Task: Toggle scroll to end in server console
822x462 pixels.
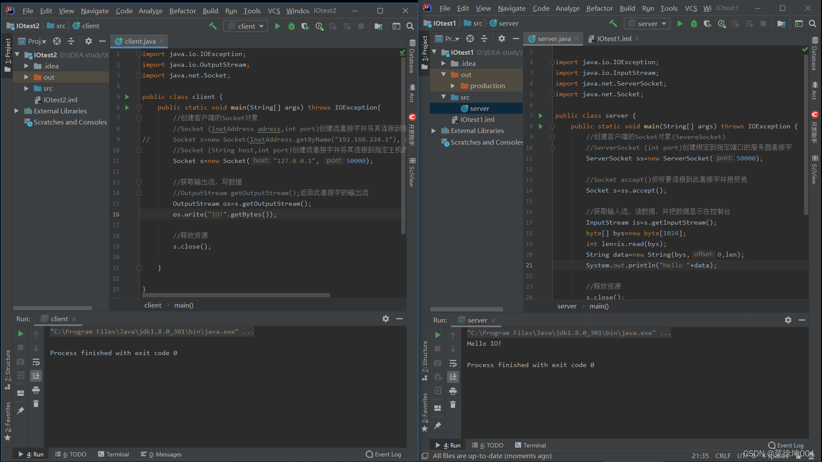Action: pos(453,377)
